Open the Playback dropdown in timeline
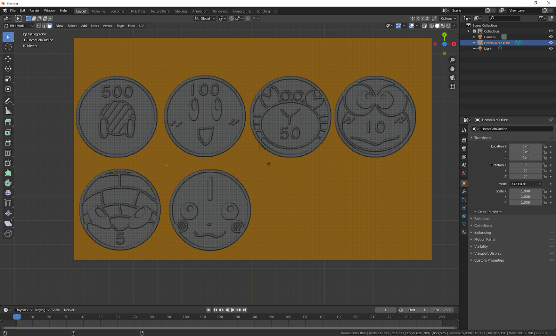This screenshot has height=336, width=556. (24, 310)
